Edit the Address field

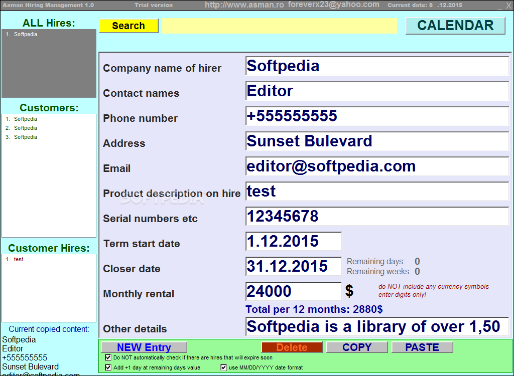click(377, 141)
